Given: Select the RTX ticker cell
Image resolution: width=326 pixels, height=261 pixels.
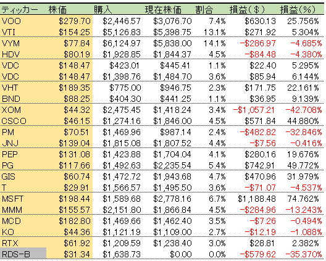Looking at the screenshot, I should (x=10, y=243).
